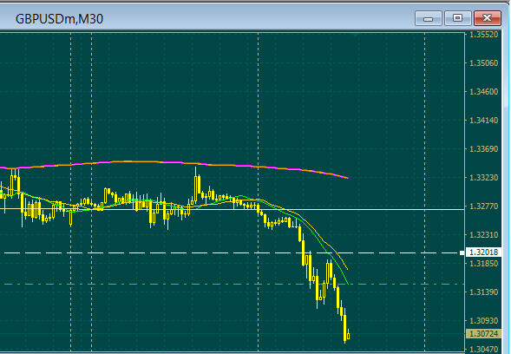The width and height of the screenshot is (511, 354).
Task: Click the vertical scrollbar at right edge
Action: point(506,193)
